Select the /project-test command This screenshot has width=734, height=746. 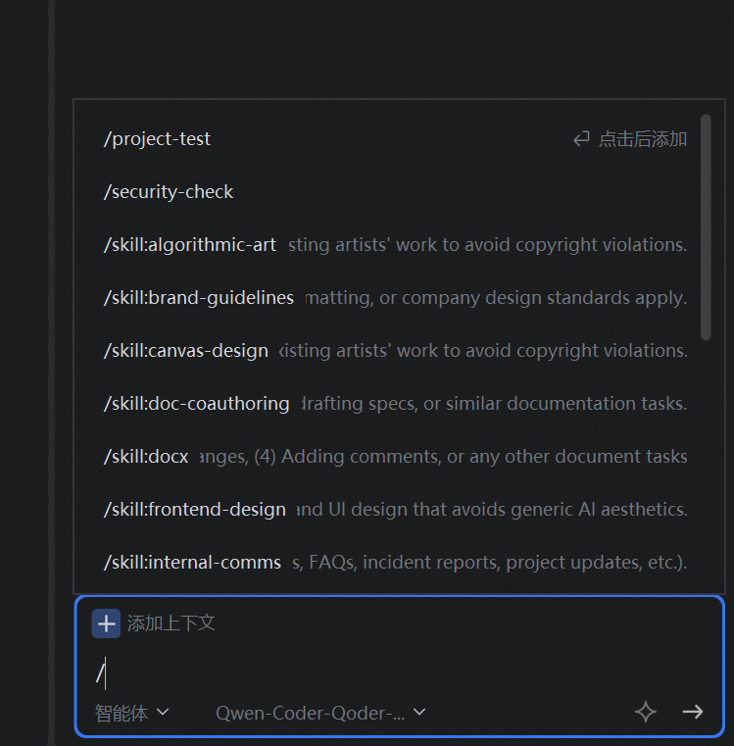(x=158, y=139)
